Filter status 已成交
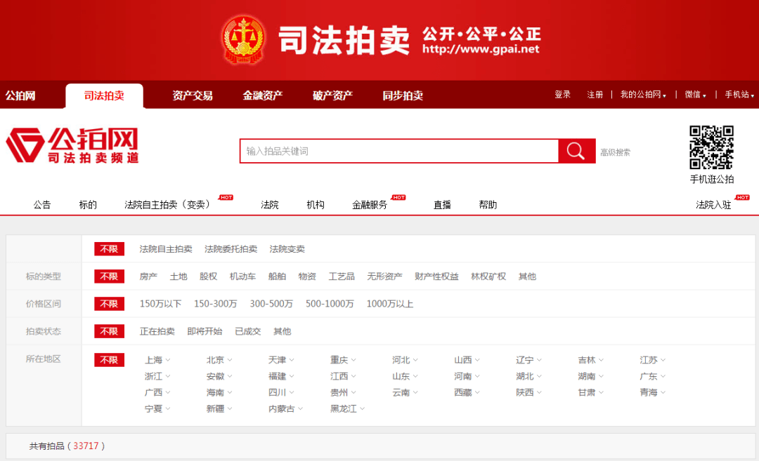 pos(247,331)
